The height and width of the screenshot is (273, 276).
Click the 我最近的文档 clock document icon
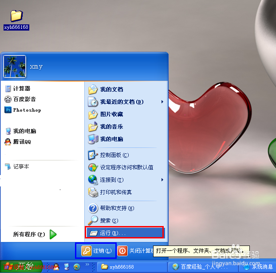pyautogui.click(x=93, y=102)
